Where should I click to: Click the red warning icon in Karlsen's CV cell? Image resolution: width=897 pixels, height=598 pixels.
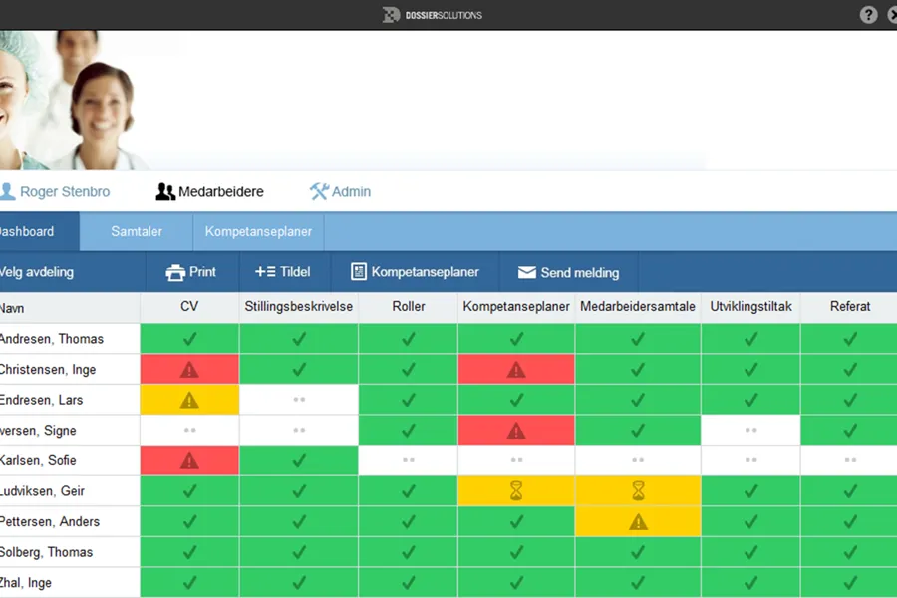pyautogui.click(x=189, y=461)
